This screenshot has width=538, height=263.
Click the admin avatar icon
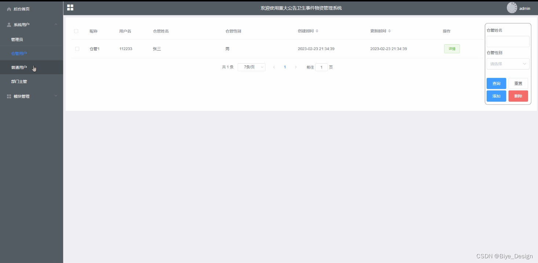pyautogui.click(x=512, y=8)
